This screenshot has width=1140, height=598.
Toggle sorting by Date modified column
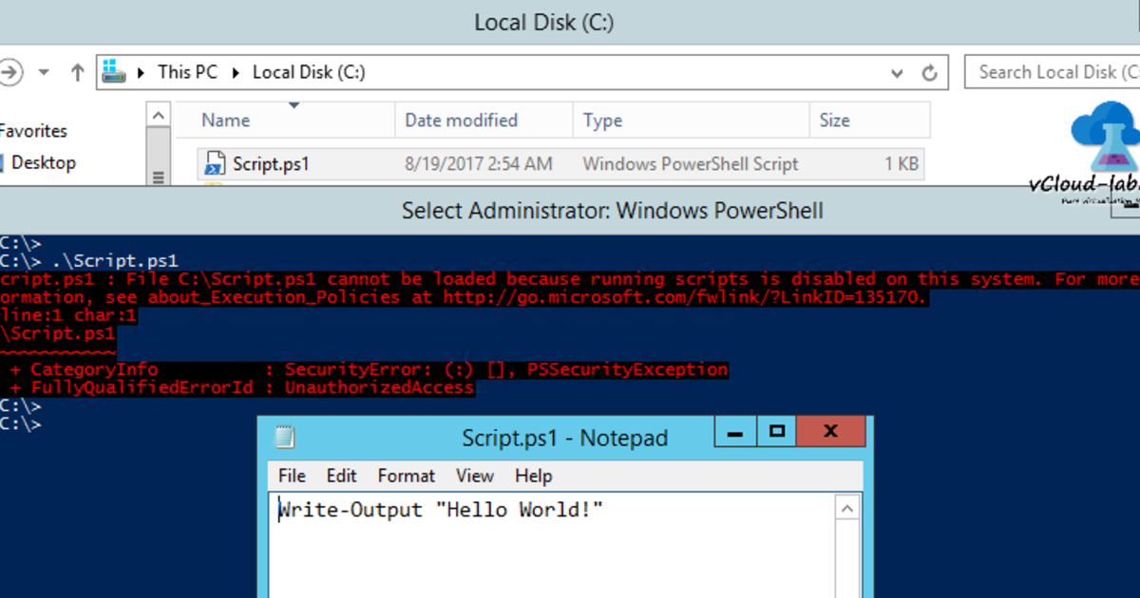click(460, 120)
